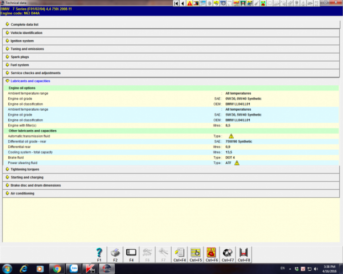
Task: Select the yellow car toolbar icon
Action: (x=216, y=3)
